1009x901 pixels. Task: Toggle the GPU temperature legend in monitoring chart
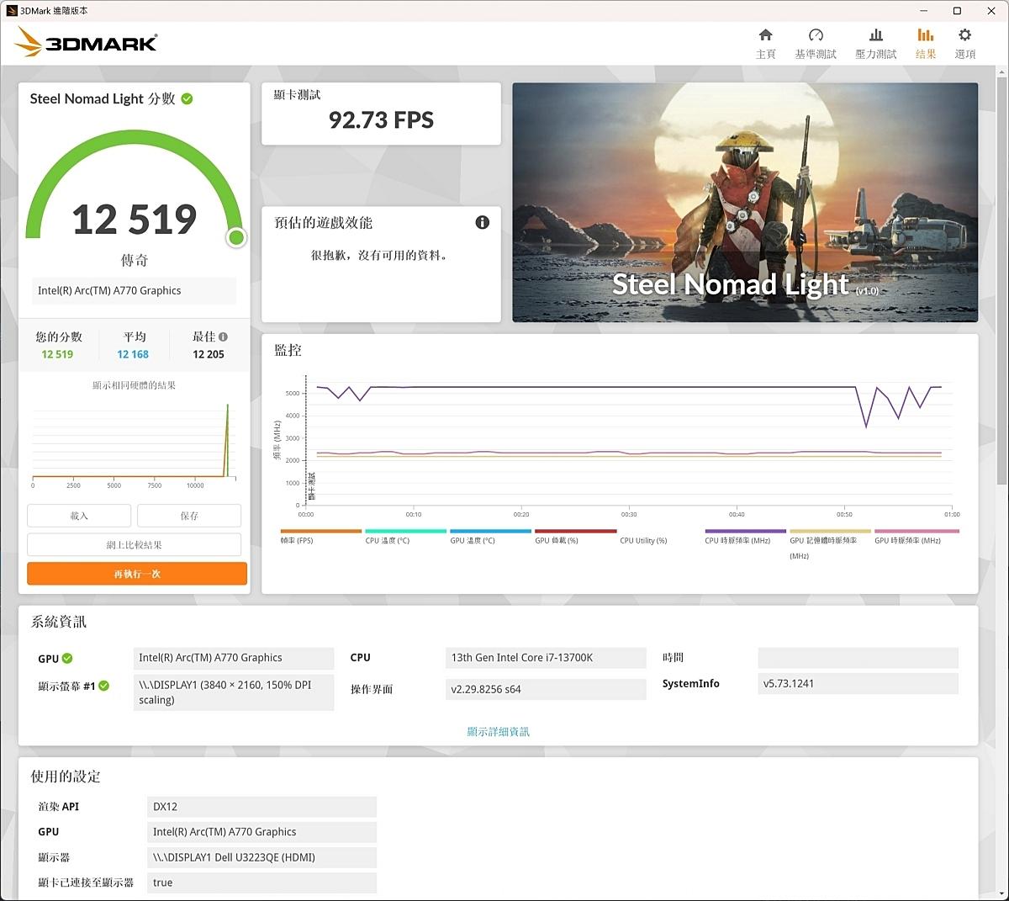[x=490, y=532]
